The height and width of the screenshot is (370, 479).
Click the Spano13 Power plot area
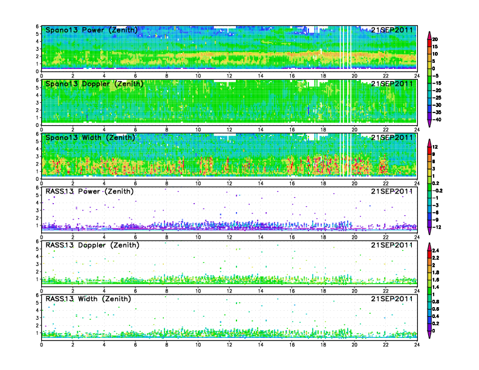pos(229,48)
